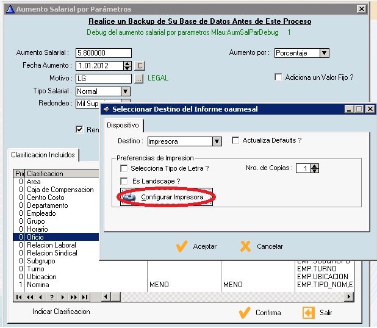Enable Adiciona un Valor Fijo checkbox

279,77
